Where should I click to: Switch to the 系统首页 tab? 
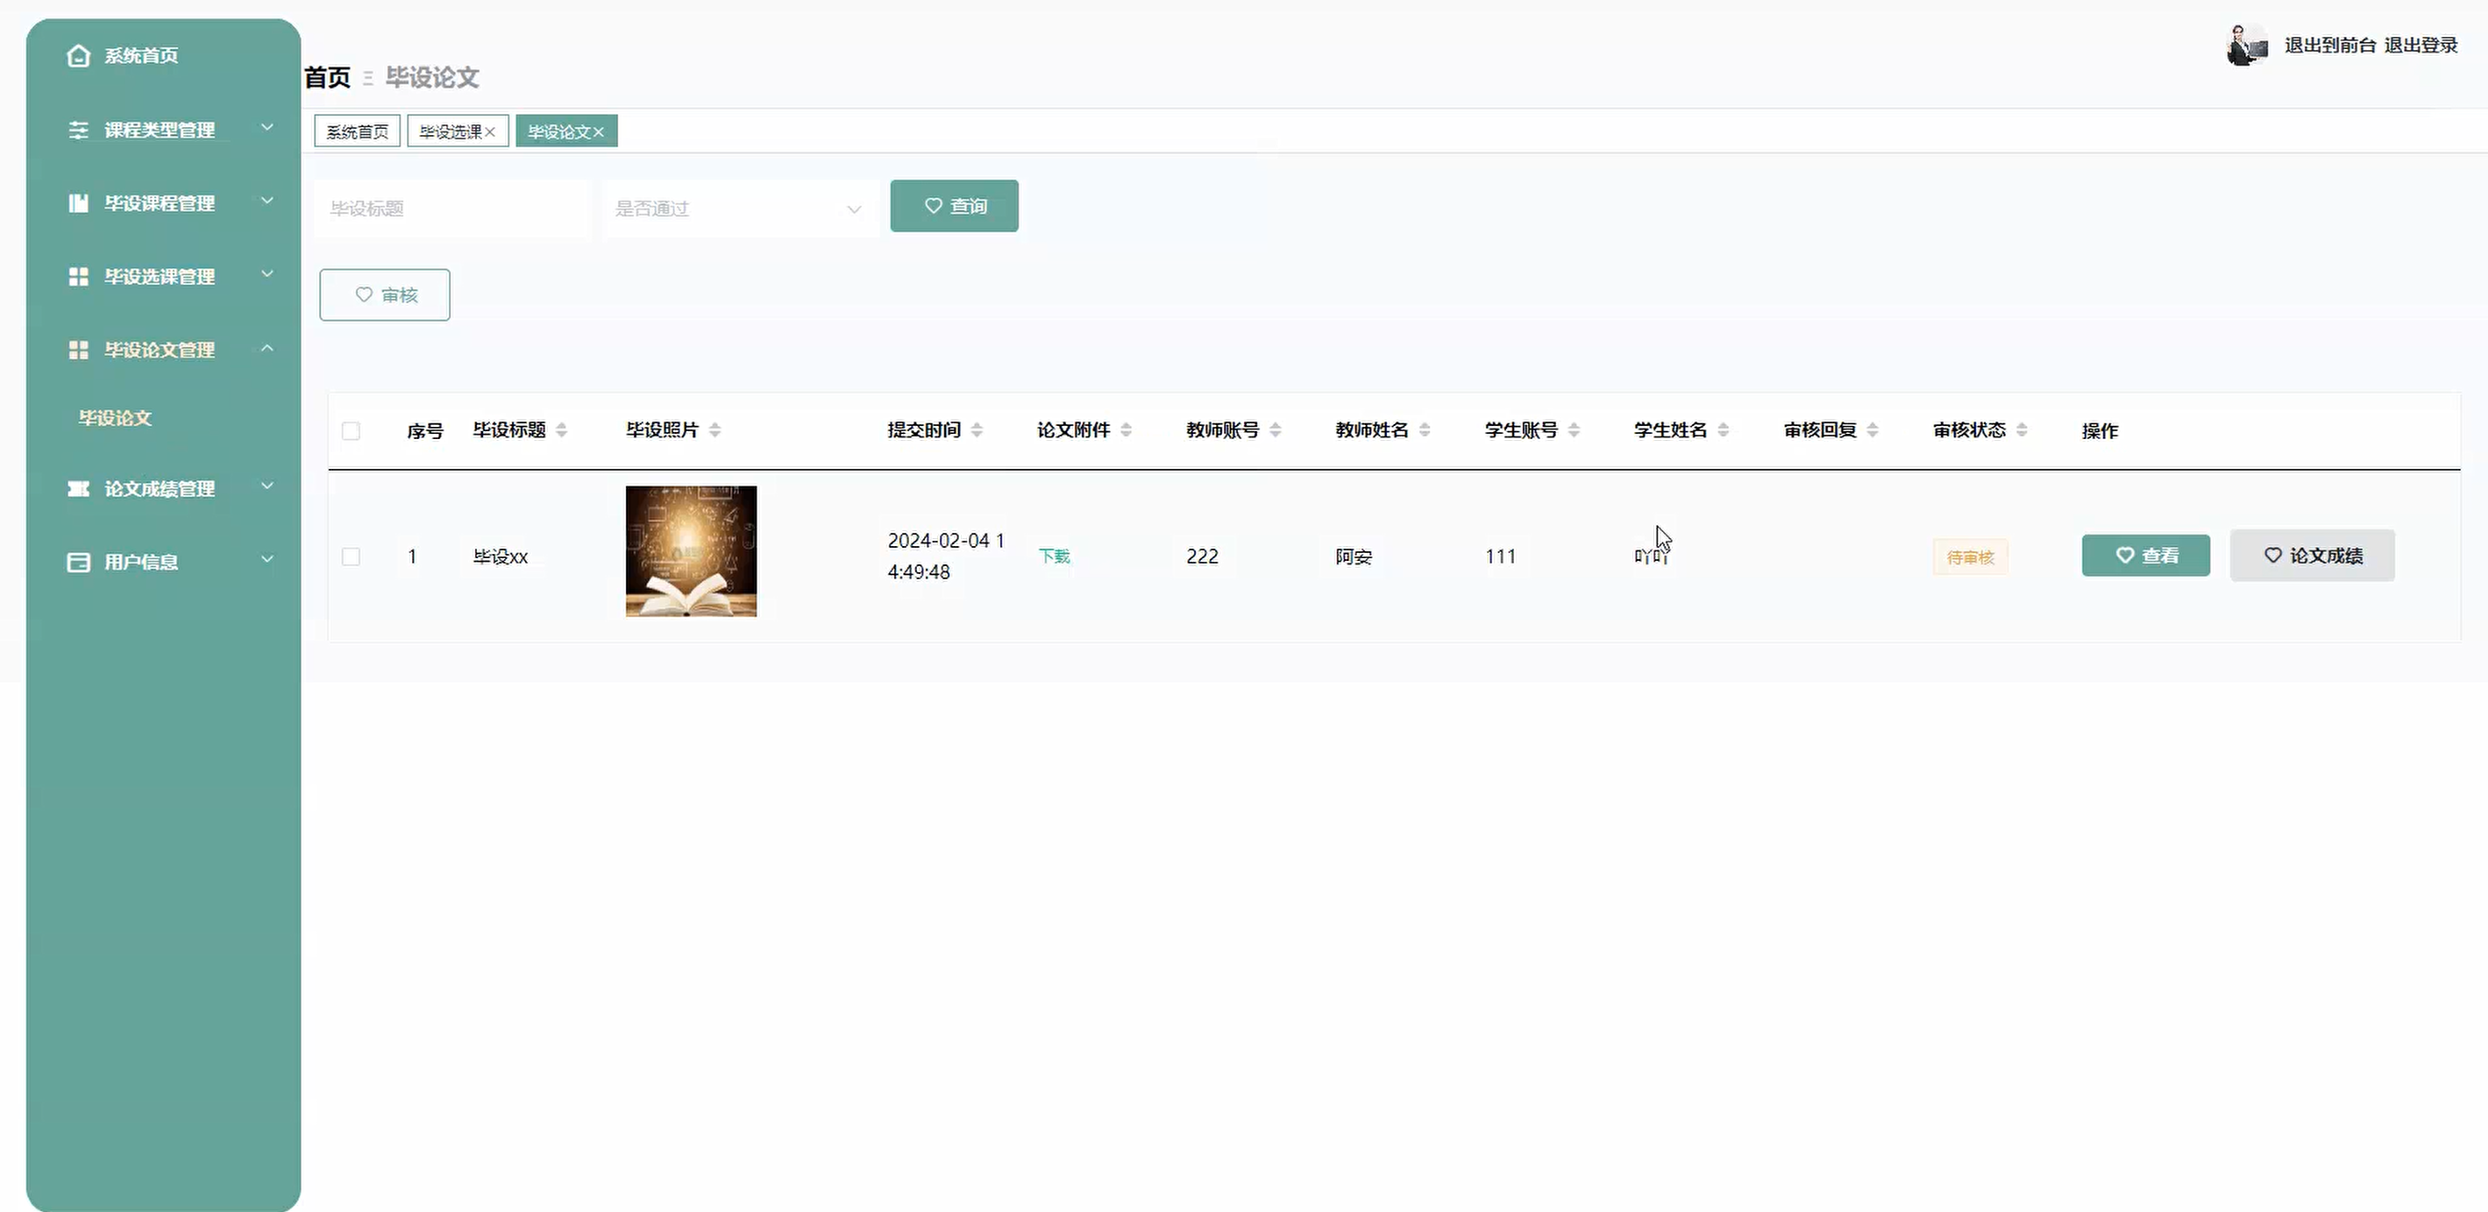coord(358,131)
